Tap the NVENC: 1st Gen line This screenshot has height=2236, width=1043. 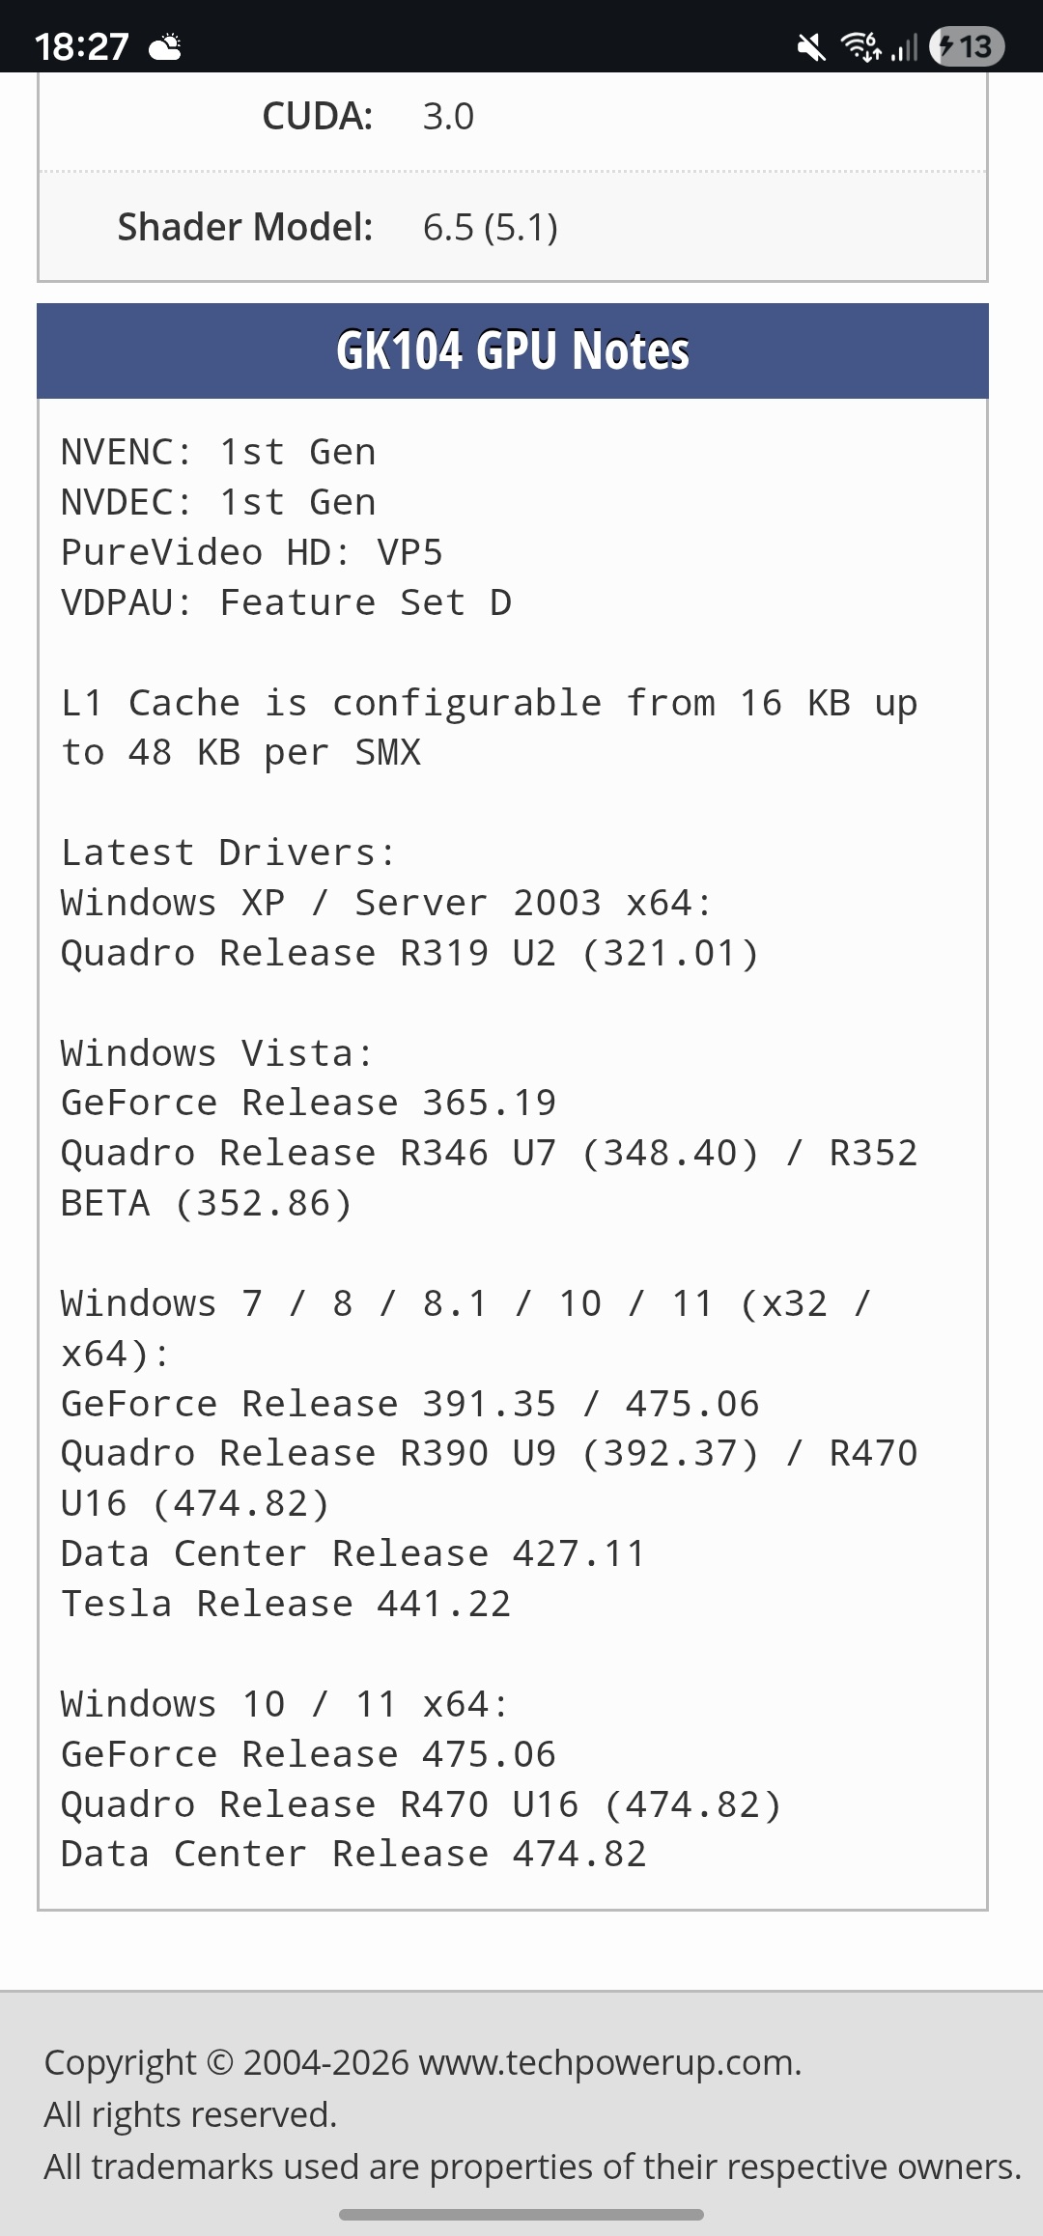click(x=218, y=452)
